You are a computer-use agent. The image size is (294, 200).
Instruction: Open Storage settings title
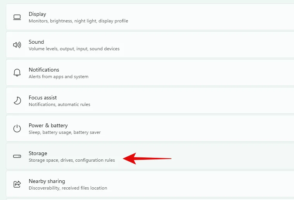click(x=38, y=154)
